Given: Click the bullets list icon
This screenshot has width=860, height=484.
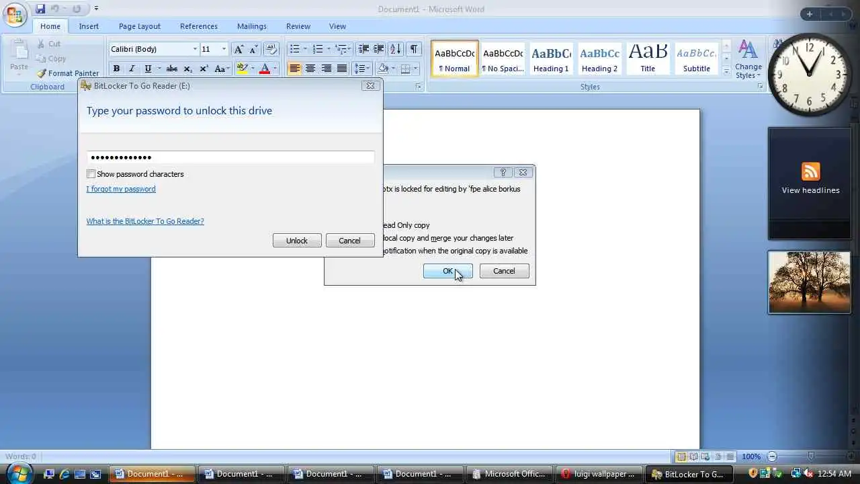Looking at the screenshot, I should (x=294, y=49).
